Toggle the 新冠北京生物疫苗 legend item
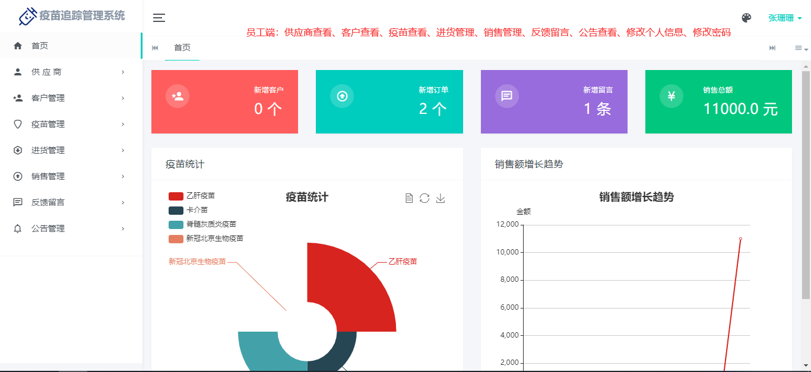 coord(206,239)
